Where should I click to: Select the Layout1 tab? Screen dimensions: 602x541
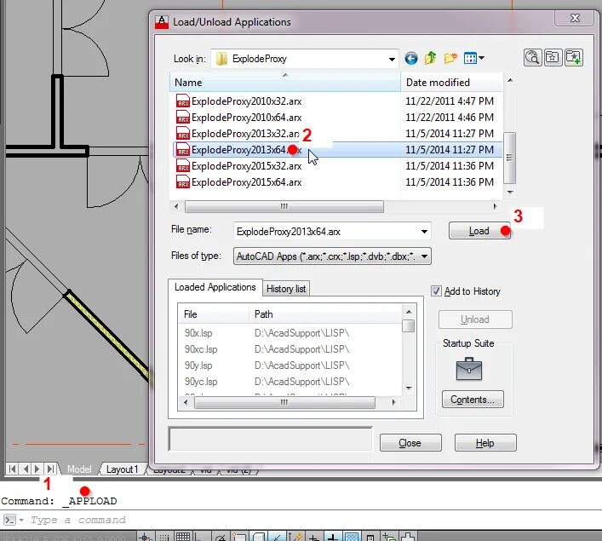pyautogui.click(x=122, y=469)
